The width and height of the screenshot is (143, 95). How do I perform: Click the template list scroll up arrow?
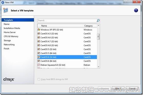click(x=98, y=26)
